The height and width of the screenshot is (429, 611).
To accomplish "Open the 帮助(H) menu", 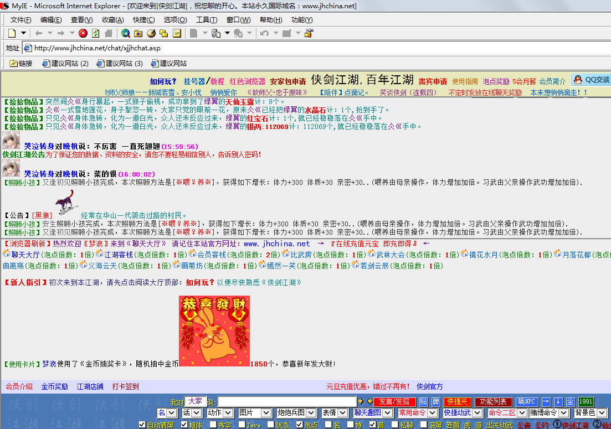I will click(x=271, y=20).
